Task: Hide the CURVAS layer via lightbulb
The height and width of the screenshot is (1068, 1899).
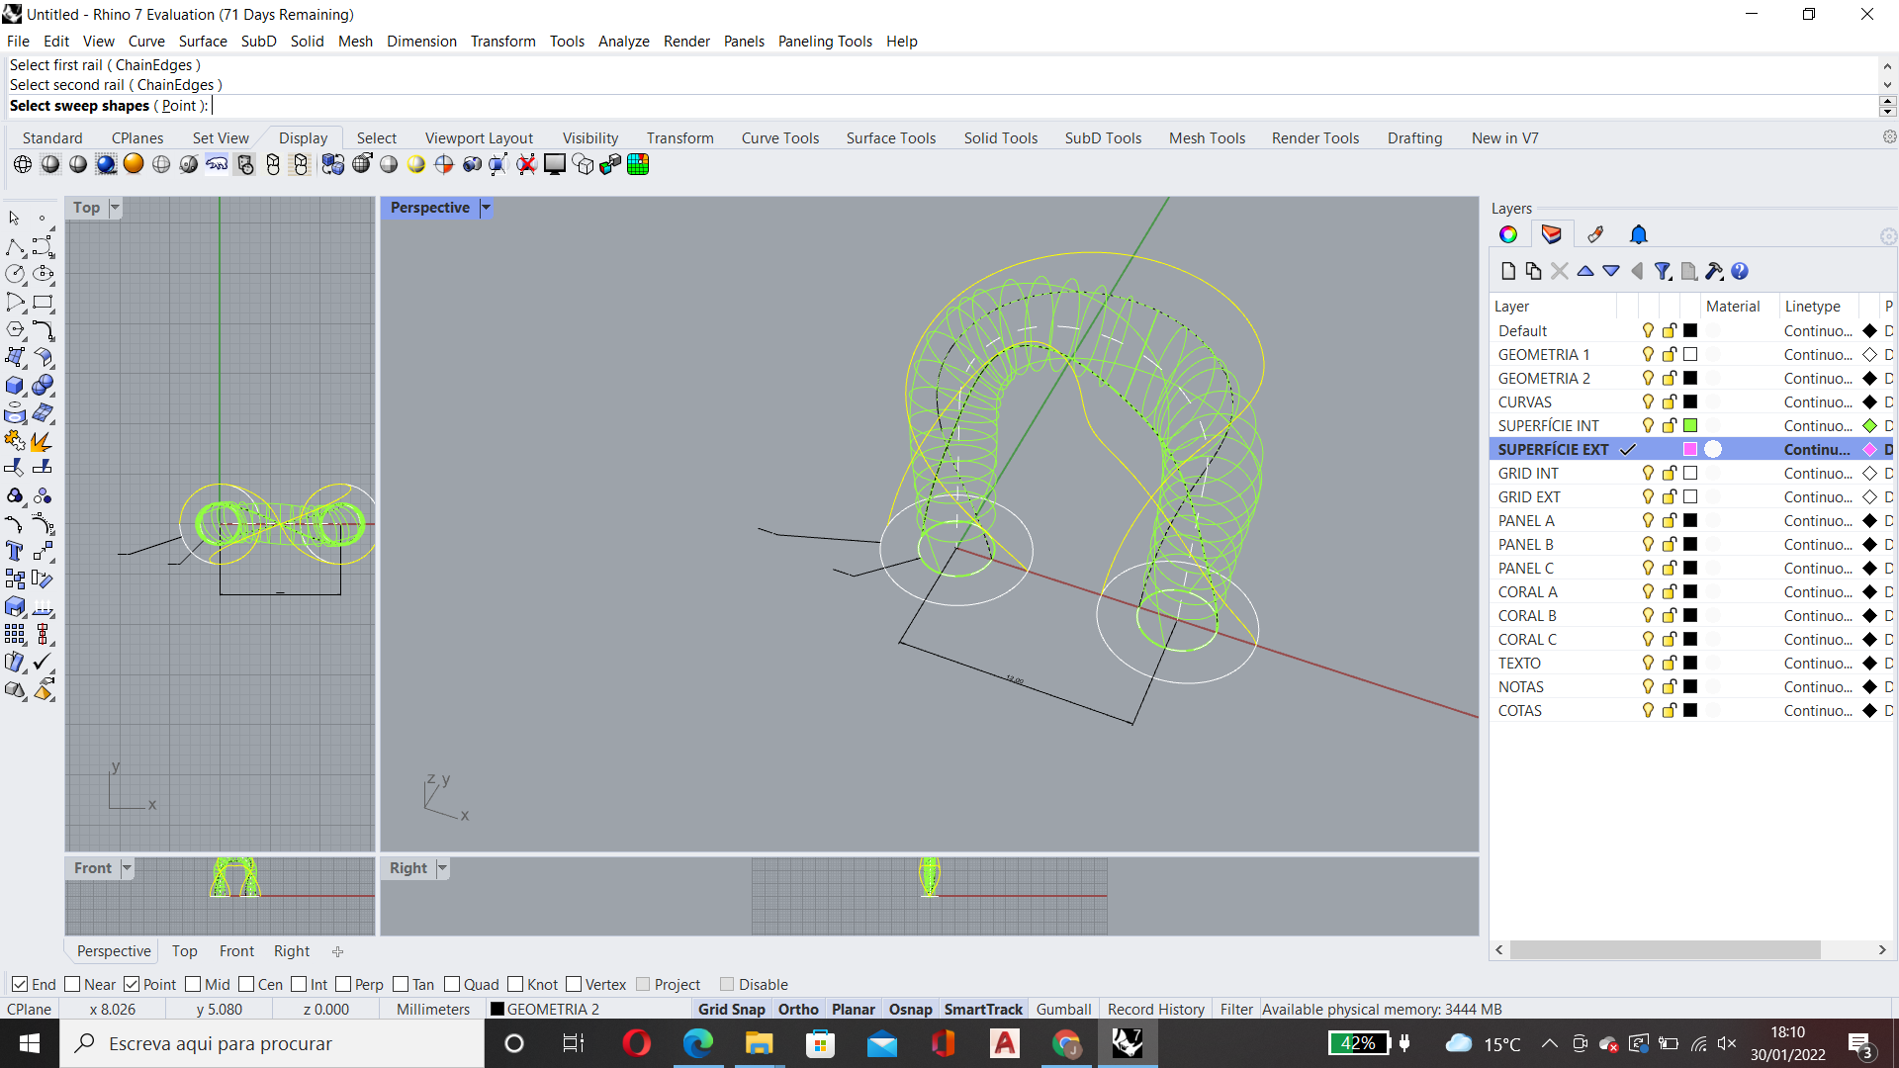Action: 1647,401
